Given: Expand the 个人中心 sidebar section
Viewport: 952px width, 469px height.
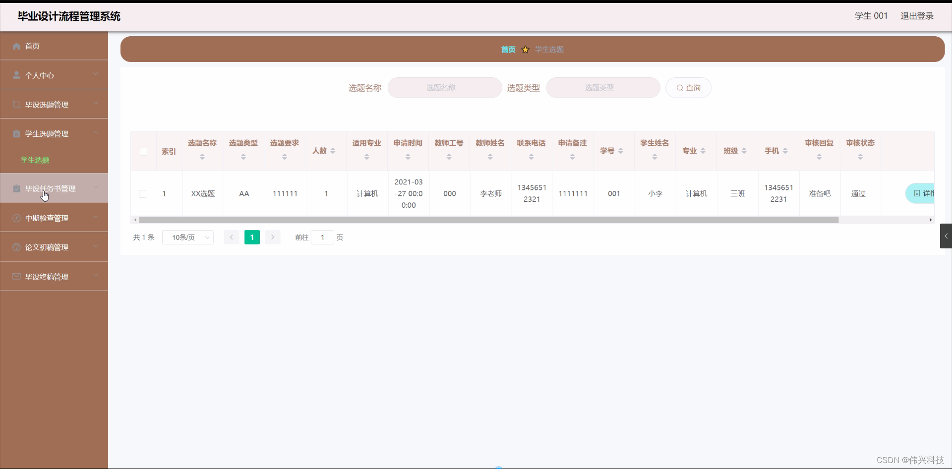Looking at the screenshot, I should pos(96,75).
